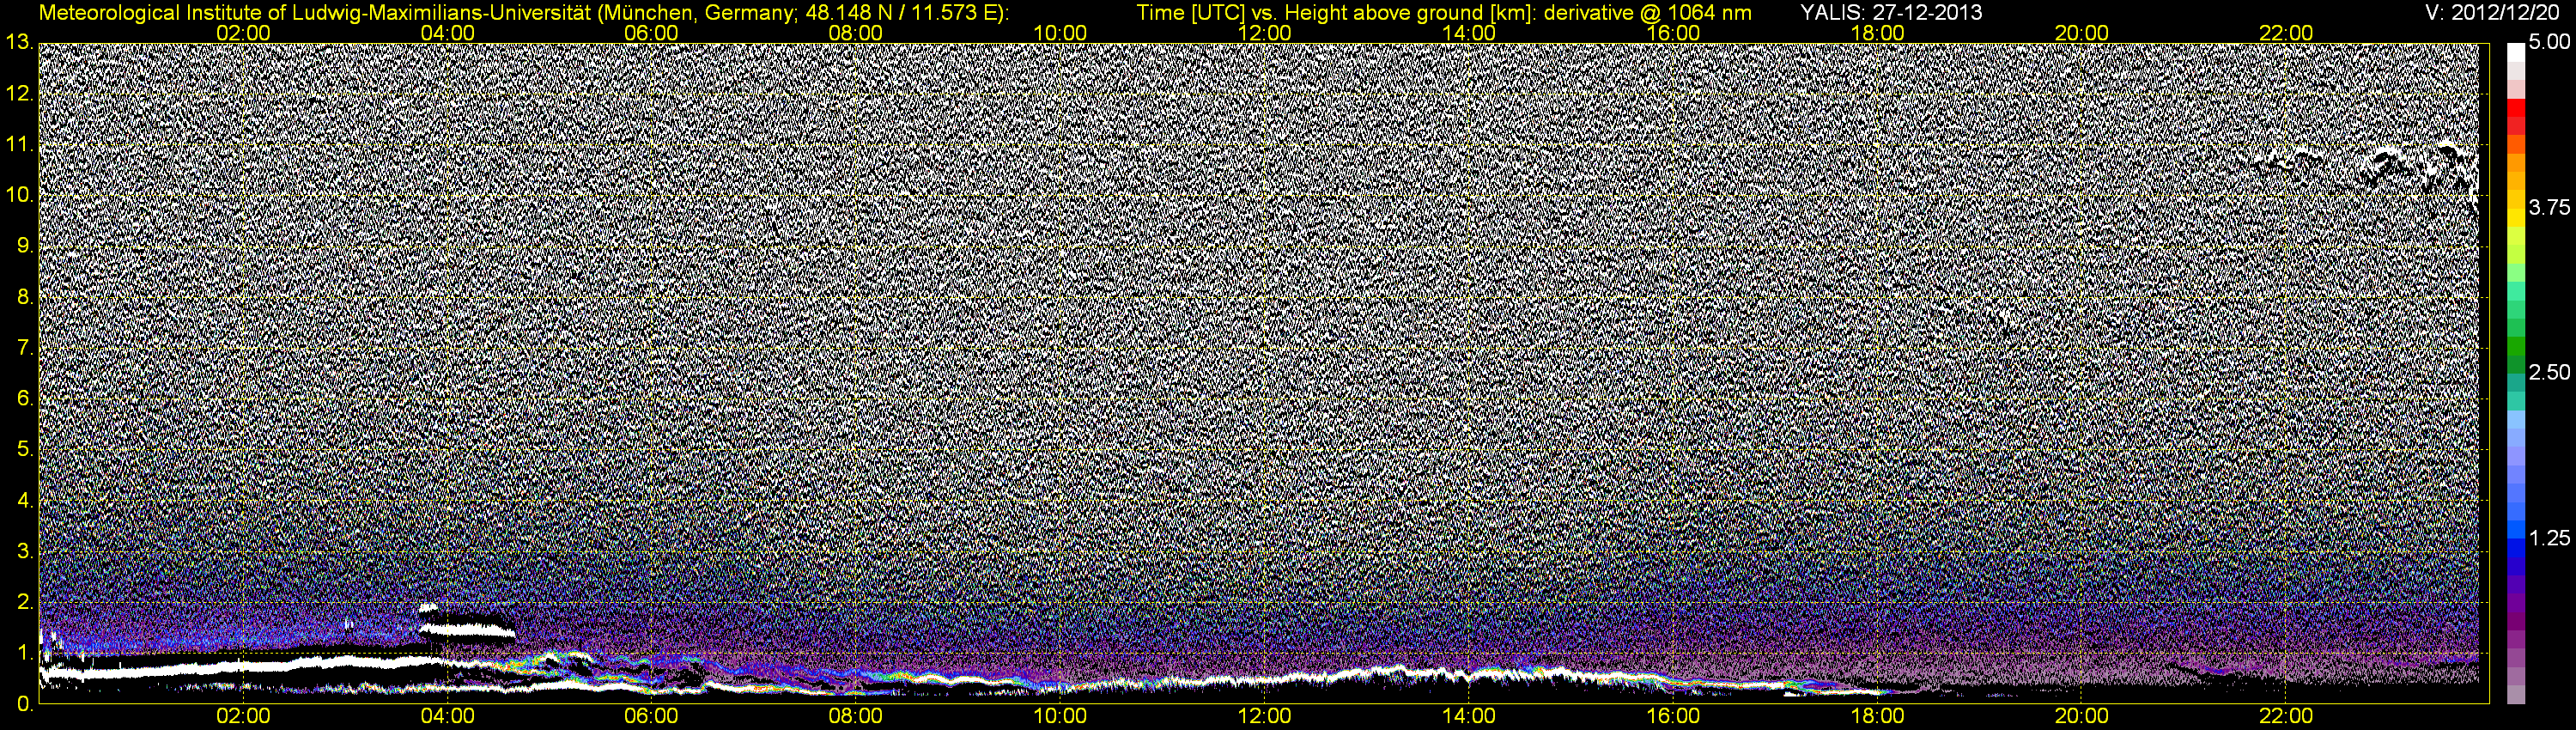Click 14:00 on the bottom time axis
Image resolution: width=2576 pixels, height=730 pixels.
(x=1469, y=717)
